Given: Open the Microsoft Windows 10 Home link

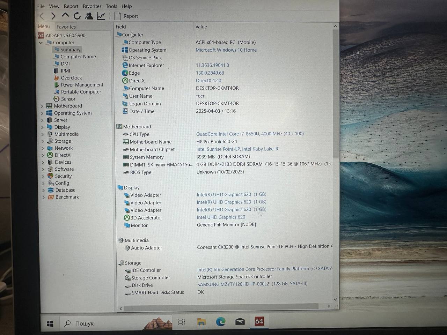Looking at the screenshot, I should [x=226, y=50].
